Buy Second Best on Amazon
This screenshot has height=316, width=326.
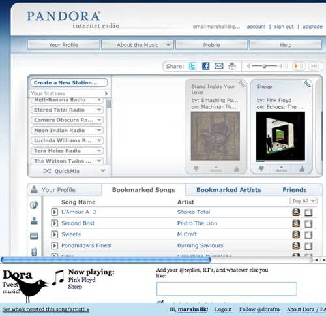[x=296, y=223]
